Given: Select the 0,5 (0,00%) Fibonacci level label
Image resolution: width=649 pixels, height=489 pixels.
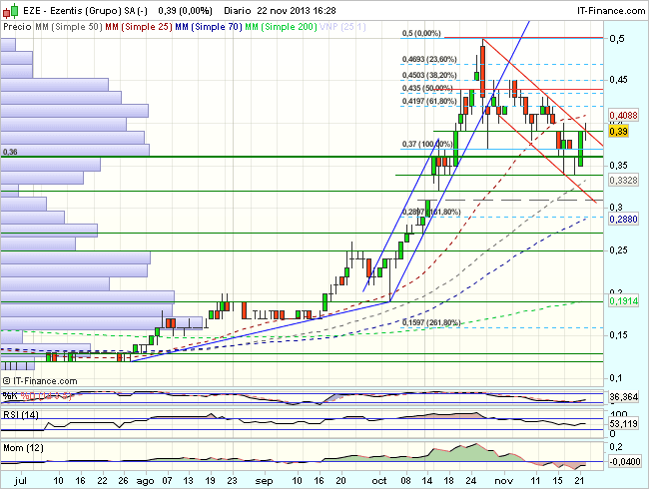Looking at the screenshot, I should (423, 33).
